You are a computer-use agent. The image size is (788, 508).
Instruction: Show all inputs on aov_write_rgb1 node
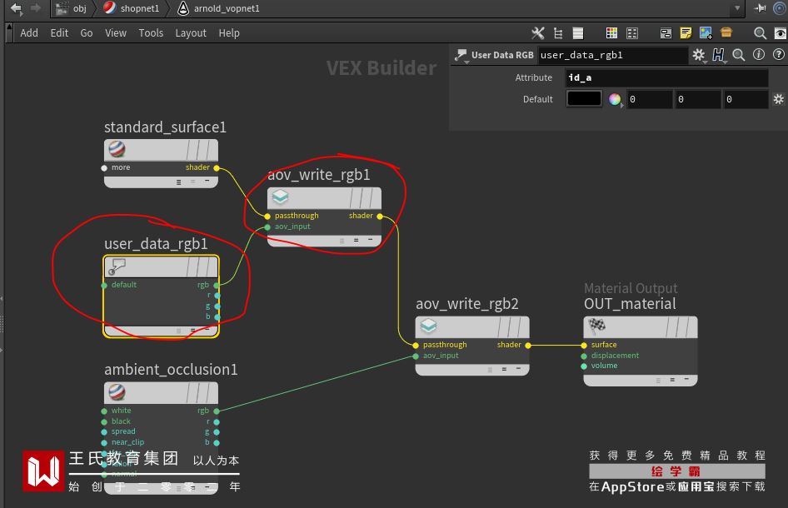click(342, 241)
